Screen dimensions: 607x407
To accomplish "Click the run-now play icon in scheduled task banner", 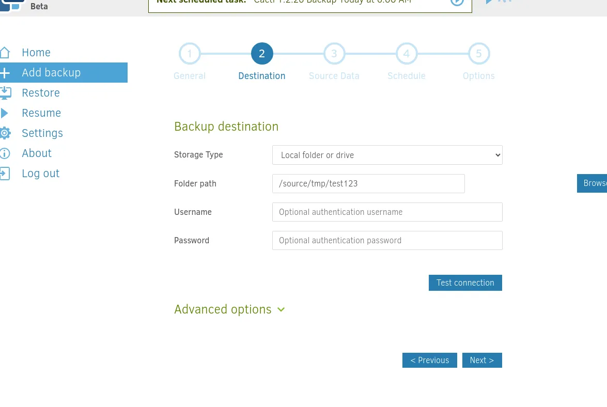I will 457,2.
